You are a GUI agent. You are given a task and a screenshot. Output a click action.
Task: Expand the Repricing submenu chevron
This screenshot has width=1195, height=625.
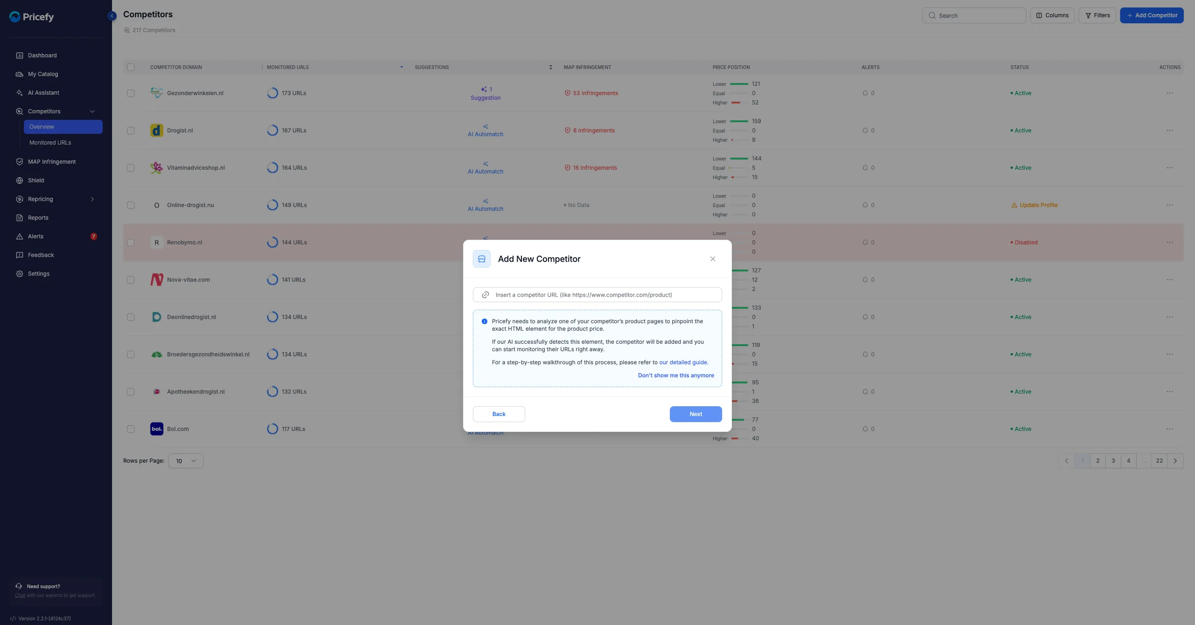tap(92, 199)
